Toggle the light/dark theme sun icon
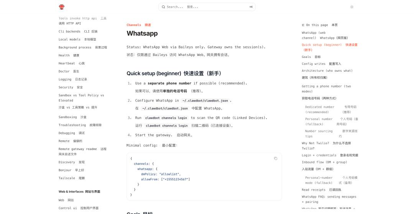 click(x=352, y=7)
